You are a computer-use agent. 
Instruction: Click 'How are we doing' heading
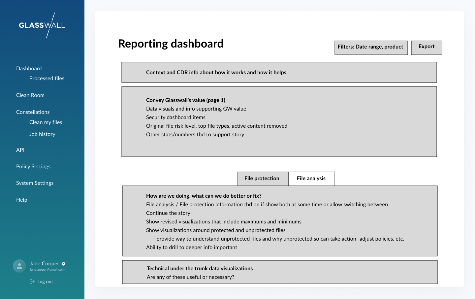pyautogui.click(x=204, y=196)
